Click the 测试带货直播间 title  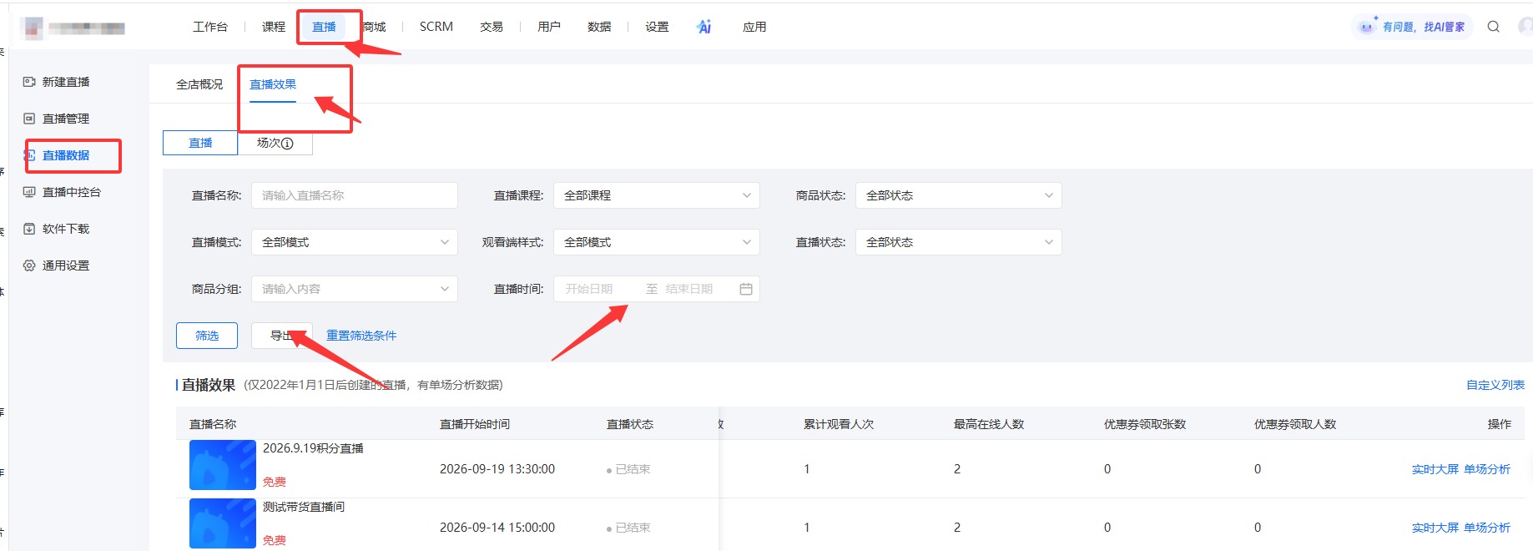pos(304,507)
